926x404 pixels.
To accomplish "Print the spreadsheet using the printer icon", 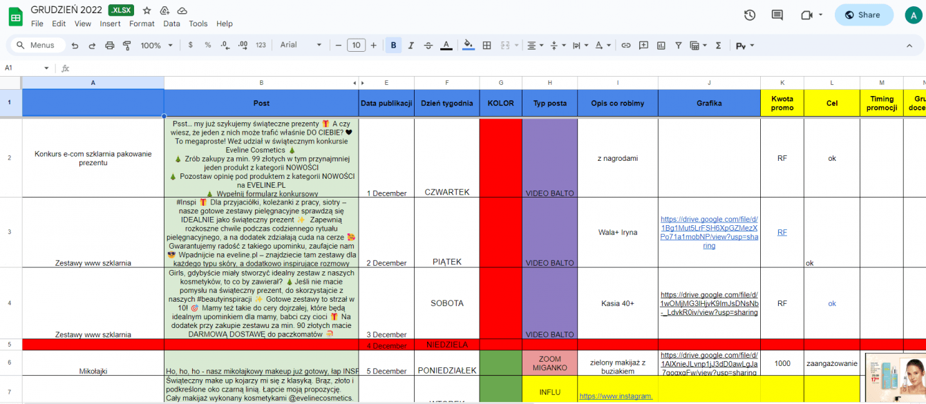I will [x=109, y=46].
